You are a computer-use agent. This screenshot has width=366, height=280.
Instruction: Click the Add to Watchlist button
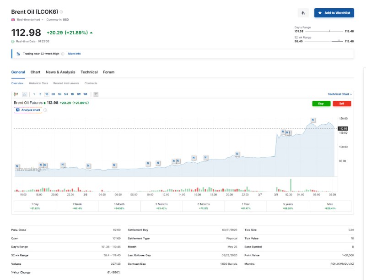334,13
